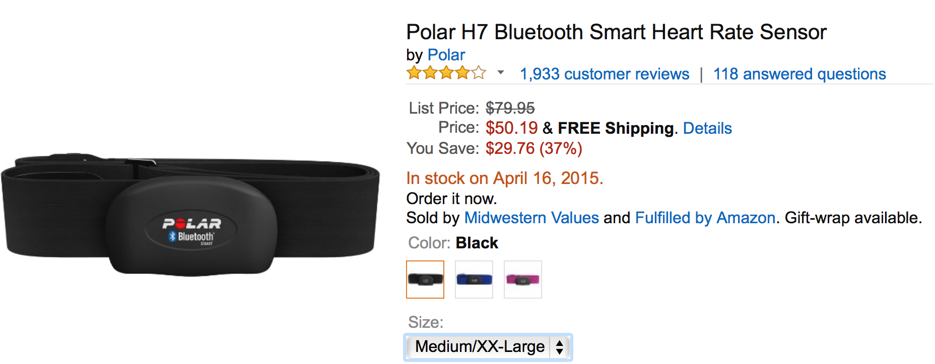
Task: Click the size selector stepper arrows
Action: click(x=559, y=347)
